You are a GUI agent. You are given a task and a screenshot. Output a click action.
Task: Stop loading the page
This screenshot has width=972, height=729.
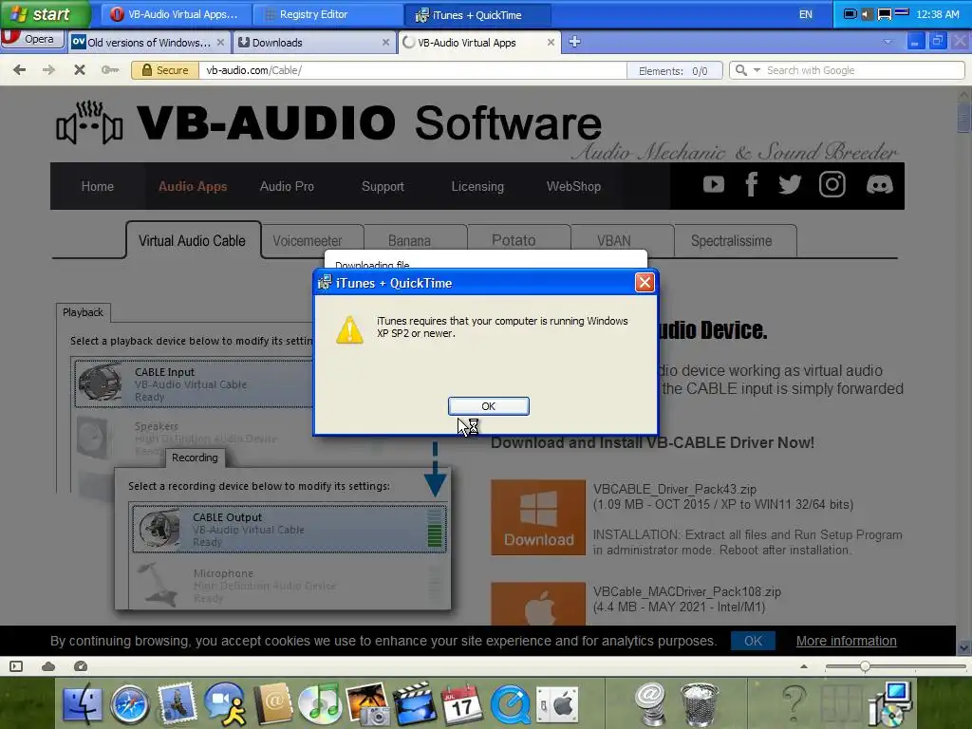point(80,70)
